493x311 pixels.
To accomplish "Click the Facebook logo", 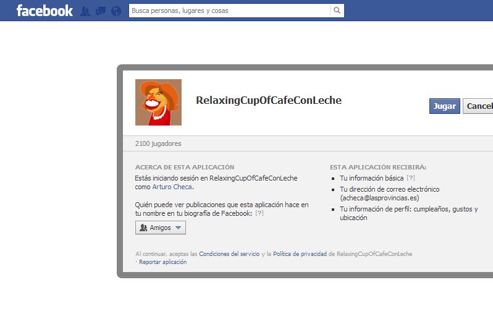I will [x=44, y=11].
